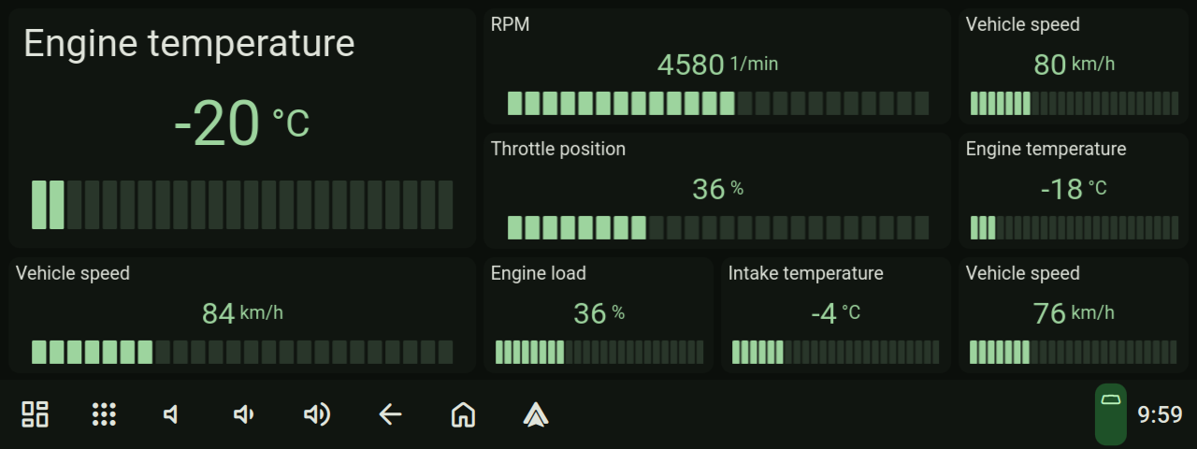Image resolution: width=1197 pixels, height=449 pixels.
Task: Open the Vehicle speed 80 km/h tile
Action: click(x=1074, y=65)
